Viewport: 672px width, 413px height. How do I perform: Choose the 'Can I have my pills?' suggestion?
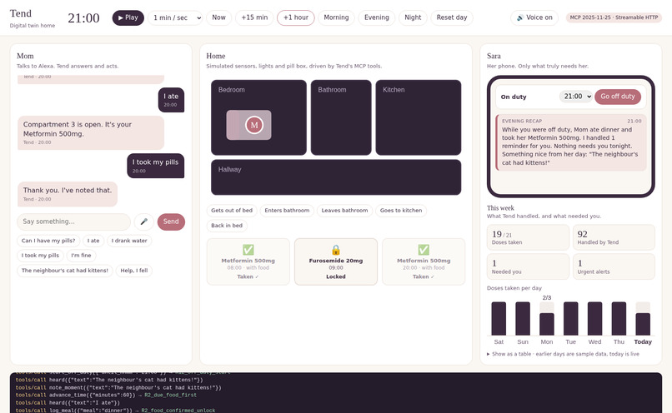pos(48,241)
